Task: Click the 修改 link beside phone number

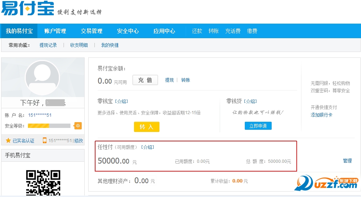Action: tap(79, 141)
